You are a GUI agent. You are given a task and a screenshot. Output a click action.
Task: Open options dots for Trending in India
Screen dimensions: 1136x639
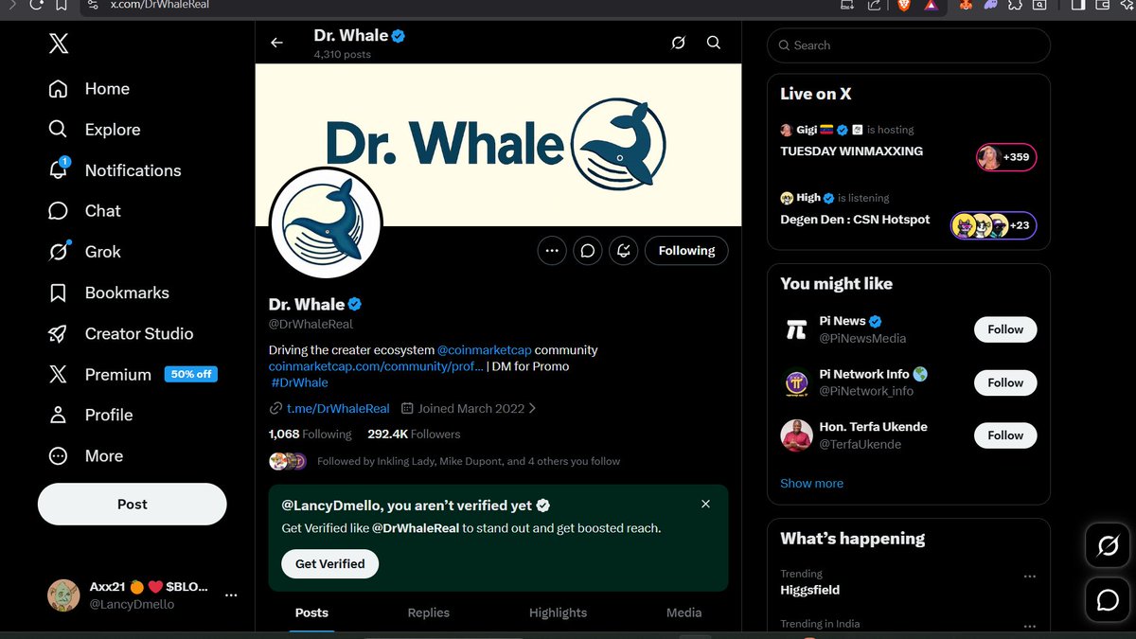point(1029,625)
